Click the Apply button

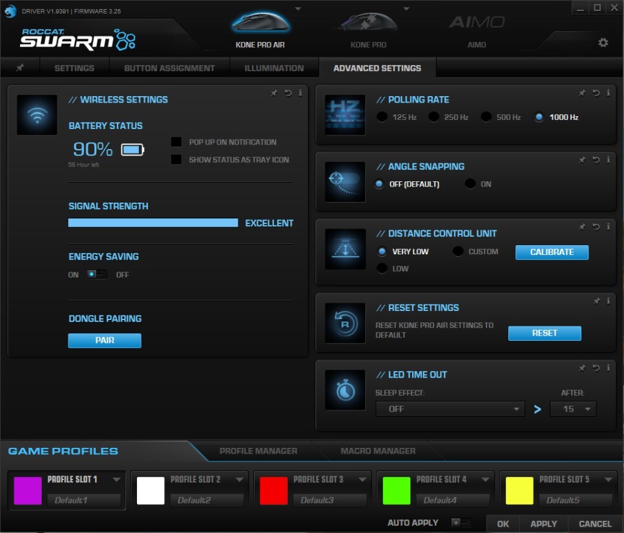click(544, 524)
